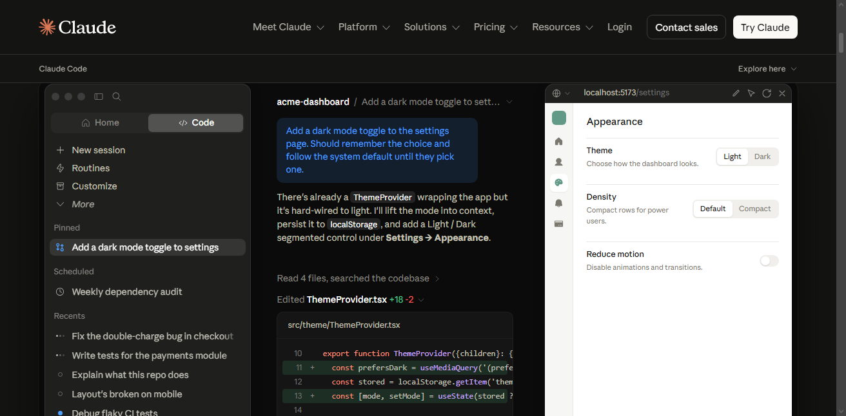Open the billing card icon in dashboard sidebar

point(559,223)
